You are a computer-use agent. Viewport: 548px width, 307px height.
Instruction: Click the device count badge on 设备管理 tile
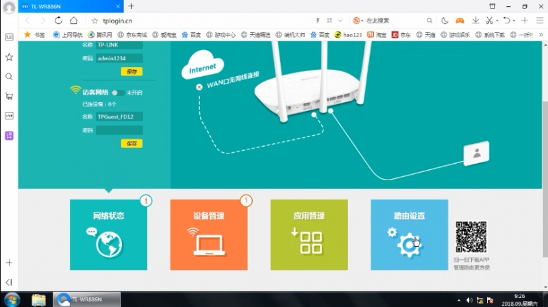point(246,201)
